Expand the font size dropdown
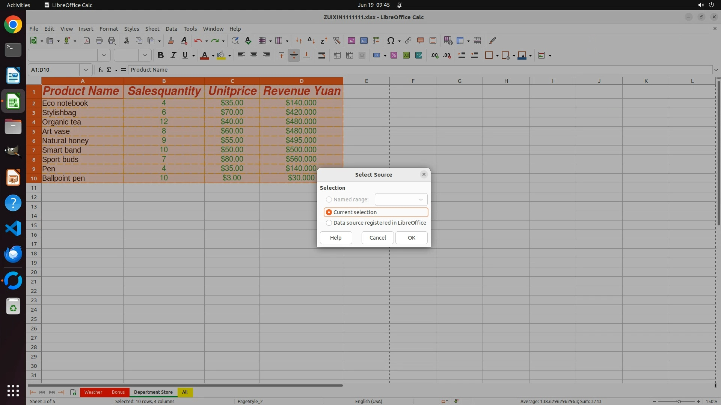 pos(145,55)
